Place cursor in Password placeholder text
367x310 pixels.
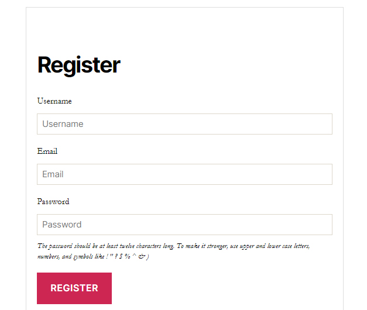[61, 225]
